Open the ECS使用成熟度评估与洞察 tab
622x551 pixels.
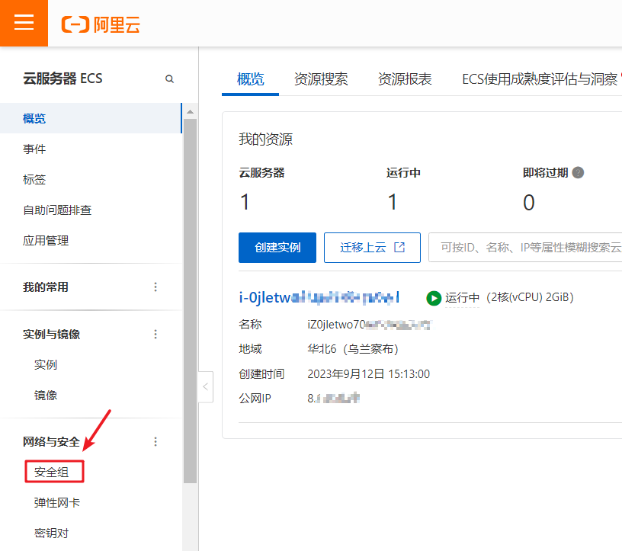pos(540,79)
